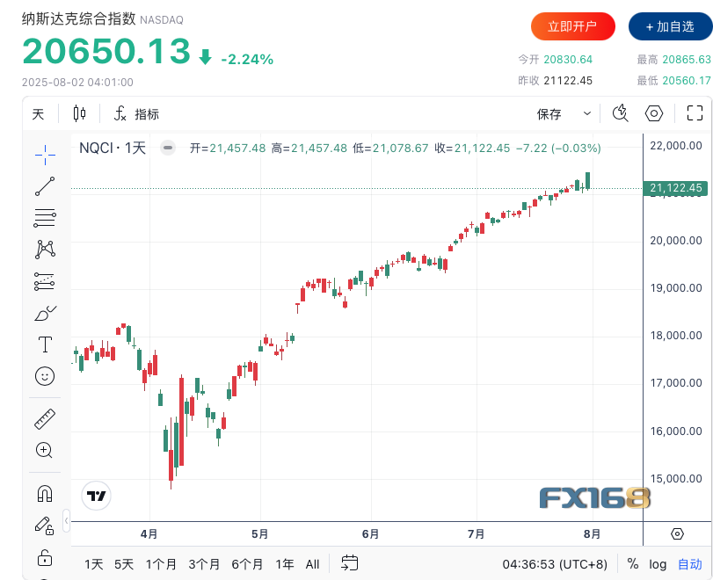Viewport: 713px width, 580px height.
Task: Open the emoji icons tool
Action: point(45,375)
